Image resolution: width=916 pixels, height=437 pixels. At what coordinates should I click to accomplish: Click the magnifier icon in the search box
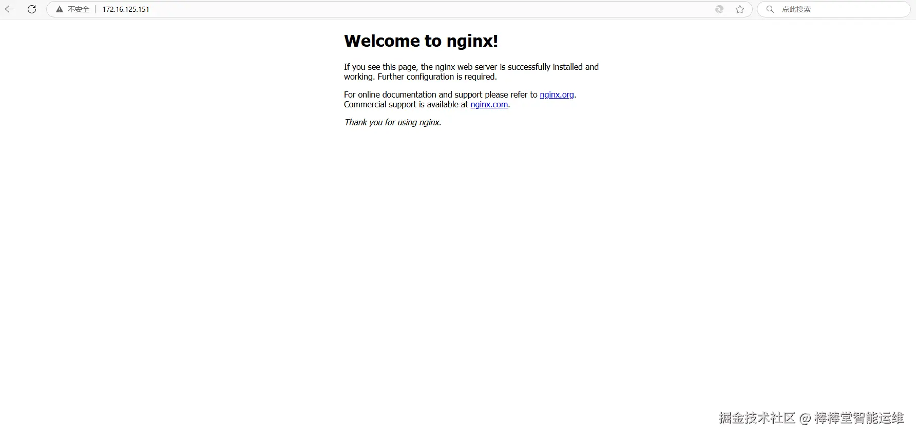tap(770, 9)
